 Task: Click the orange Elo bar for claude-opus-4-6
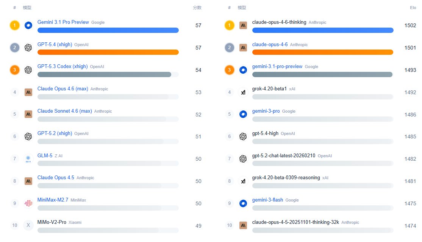[322, 52]
